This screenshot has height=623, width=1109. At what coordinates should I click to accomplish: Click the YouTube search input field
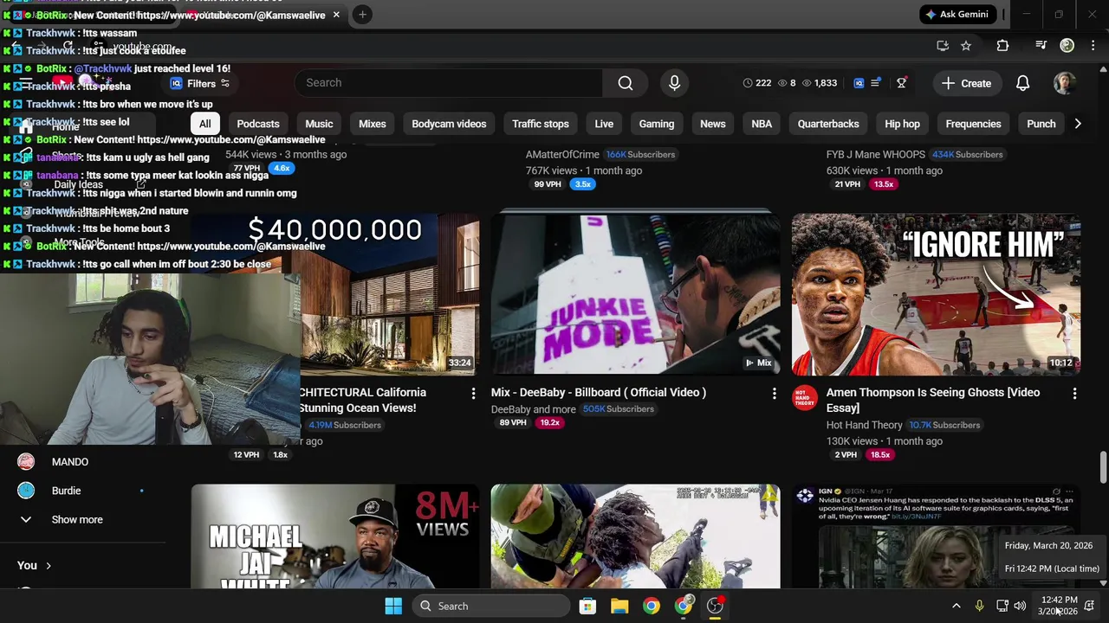448,83
